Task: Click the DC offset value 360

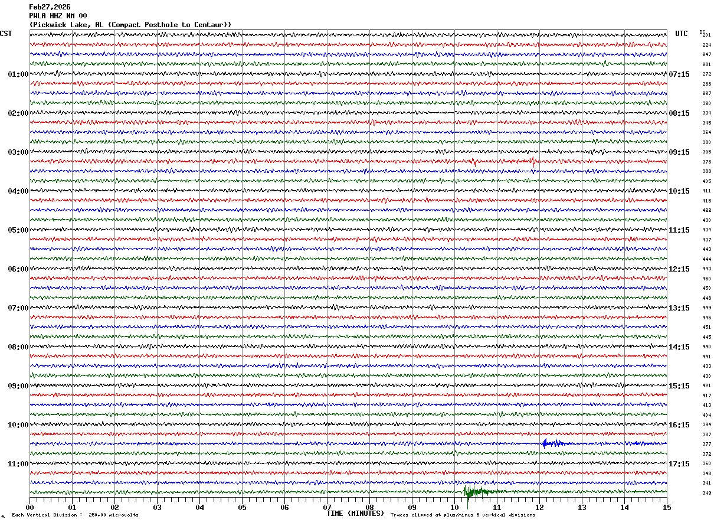Action: pos(706,464)
